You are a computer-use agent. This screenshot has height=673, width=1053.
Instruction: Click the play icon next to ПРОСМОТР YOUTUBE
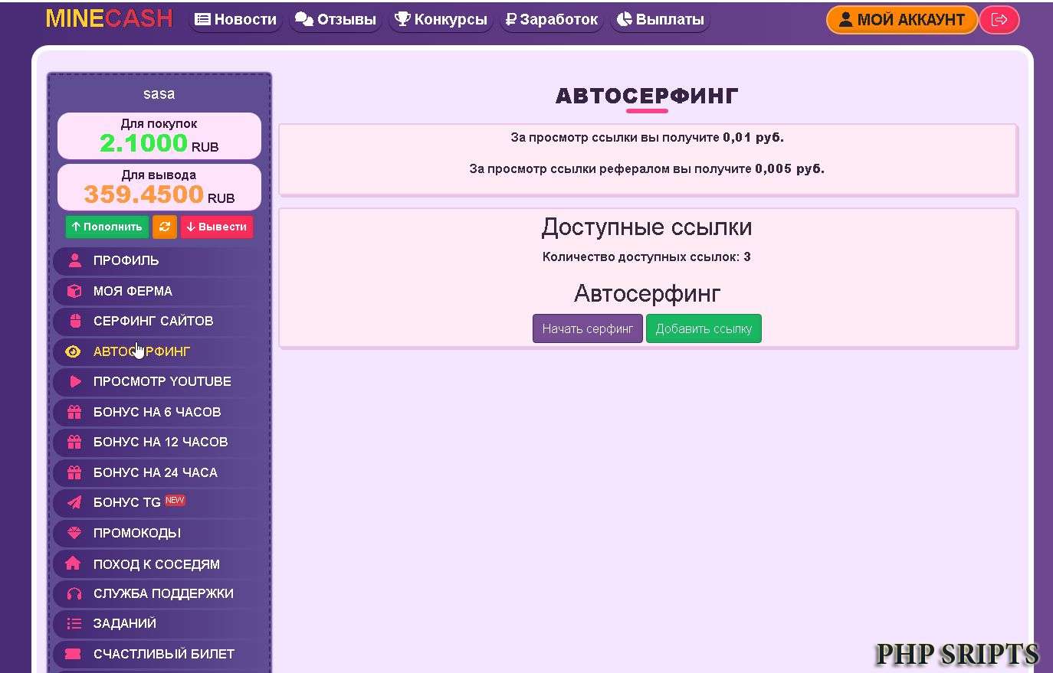point(73,381)
